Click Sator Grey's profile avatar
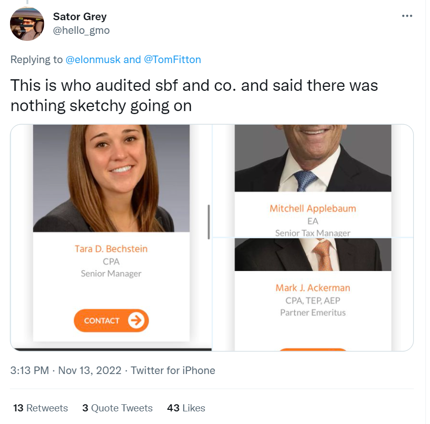The image size is (430, 424). click(x=27, y=24)
